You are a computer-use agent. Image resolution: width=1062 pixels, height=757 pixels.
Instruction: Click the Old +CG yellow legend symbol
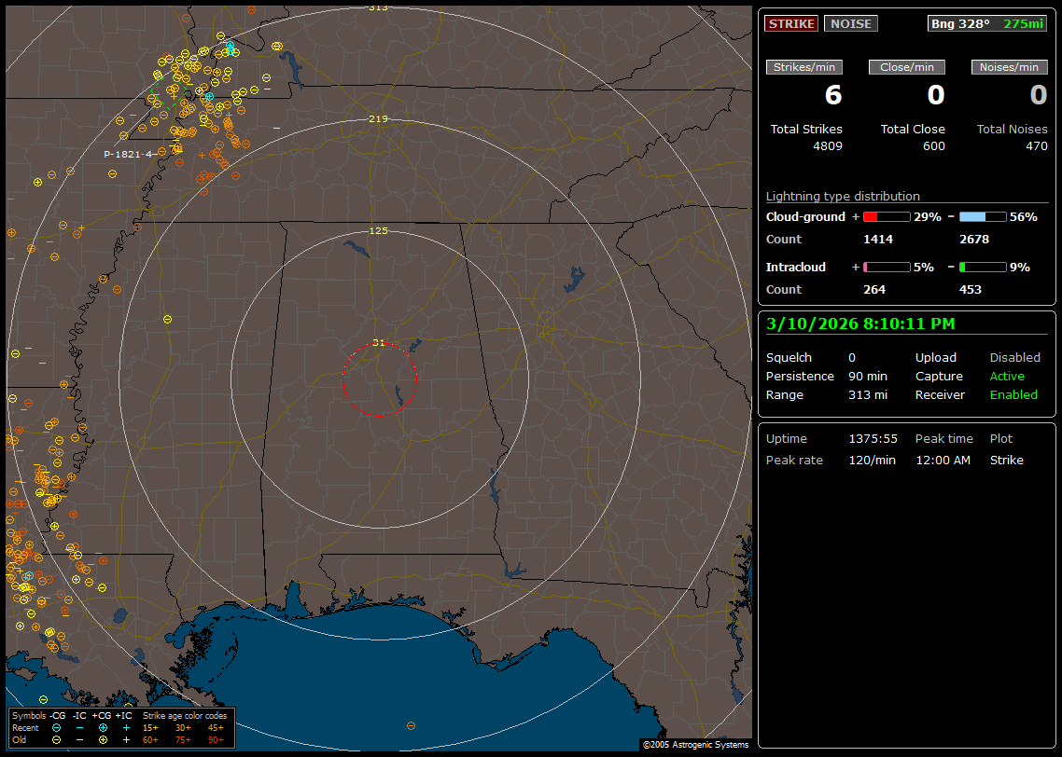[103, 739]
